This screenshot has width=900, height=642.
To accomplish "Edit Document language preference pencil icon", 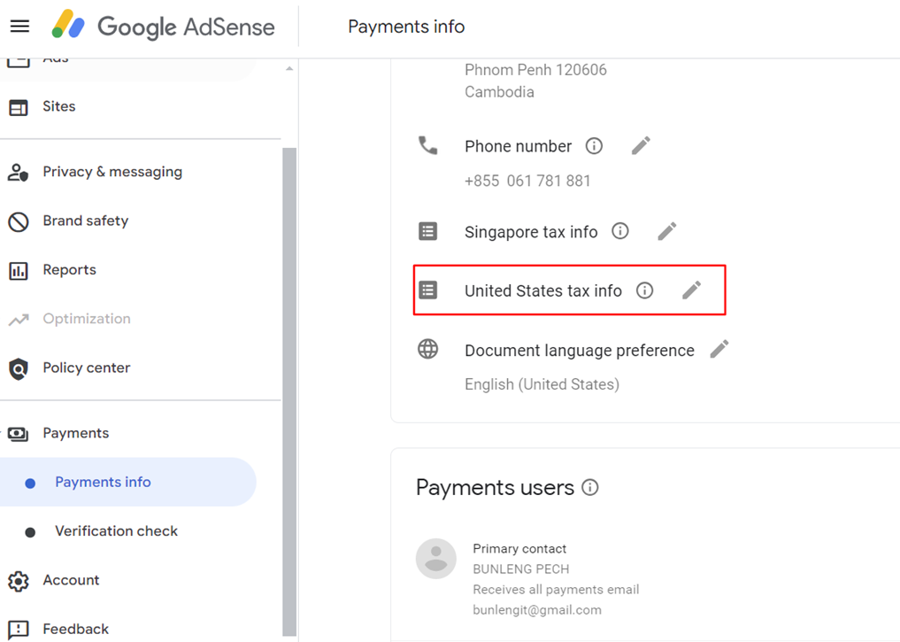I will click(719, 349).
